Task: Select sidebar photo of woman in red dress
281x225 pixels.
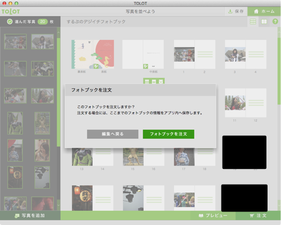Action: click(43, 96)
